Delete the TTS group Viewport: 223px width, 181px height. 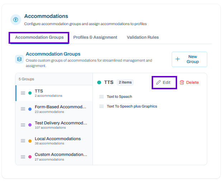pyautogui.click(x=189, y=82)
